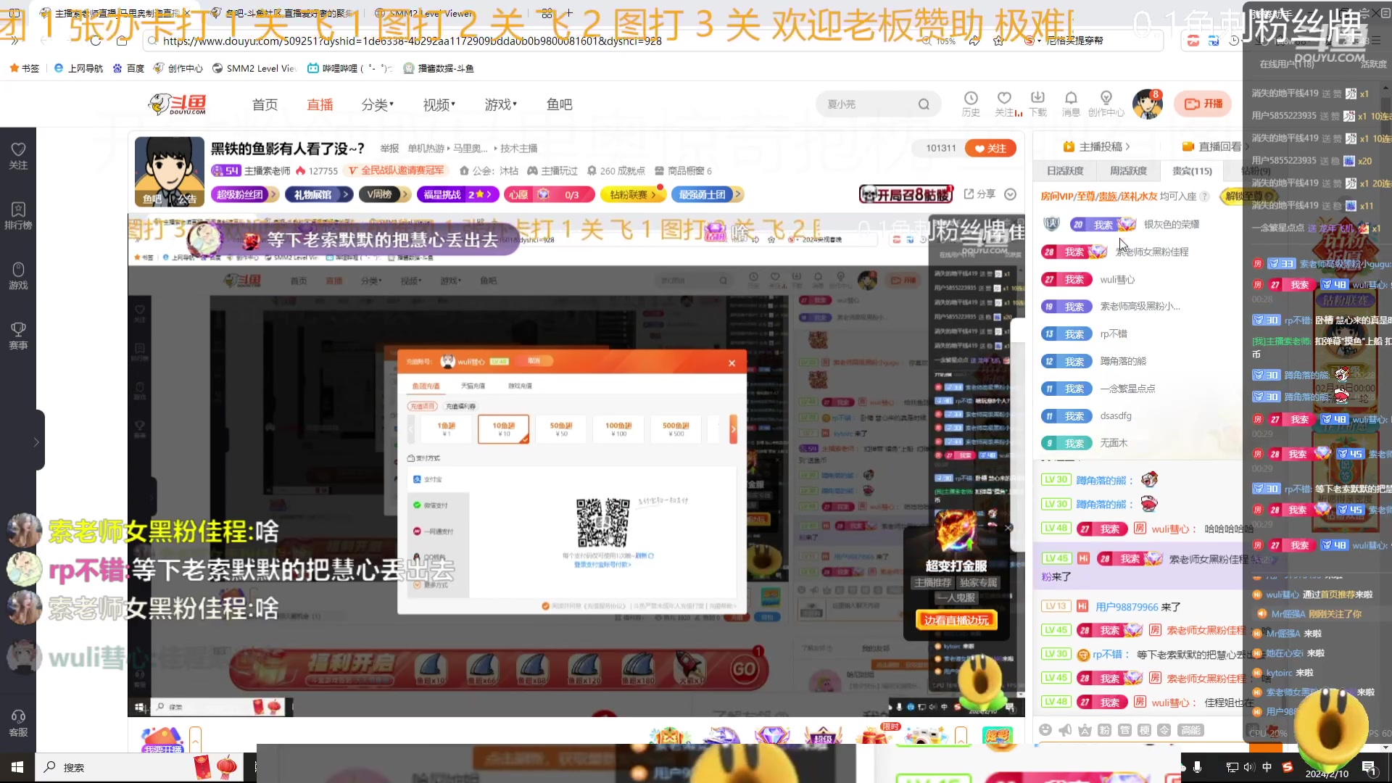Select the 10鱼翅 recharge option
The image size is (1392, 783).
[503, 429]
